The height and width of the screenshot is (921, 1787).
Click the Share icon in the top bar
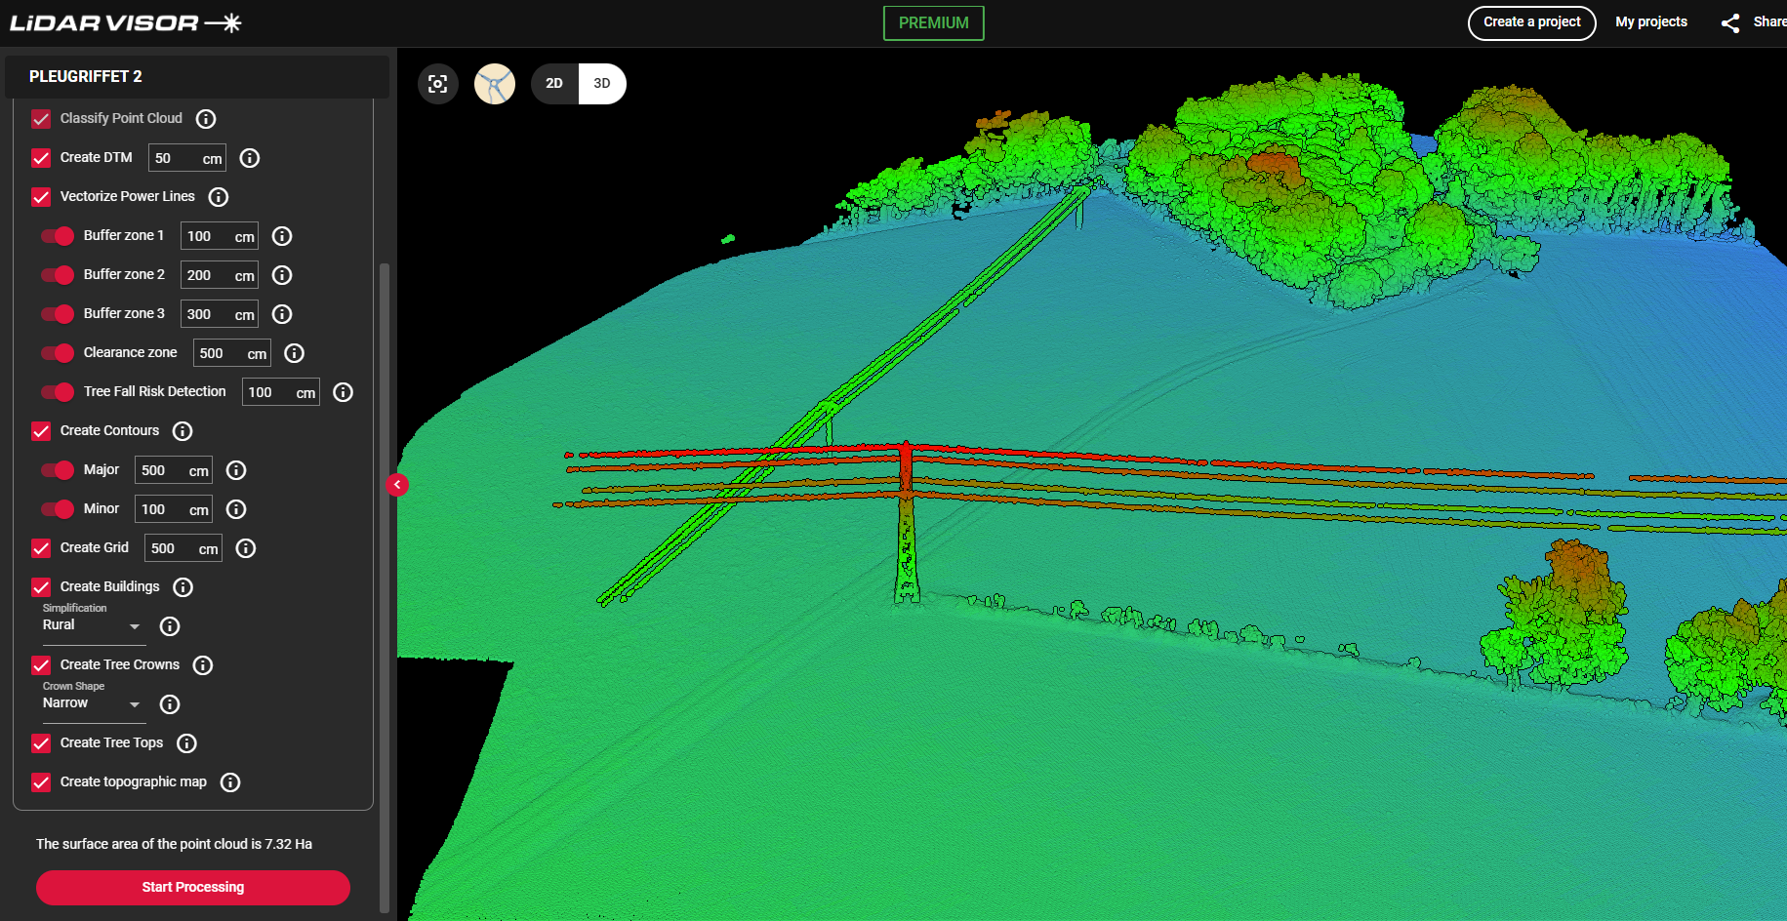[1729, 22]
